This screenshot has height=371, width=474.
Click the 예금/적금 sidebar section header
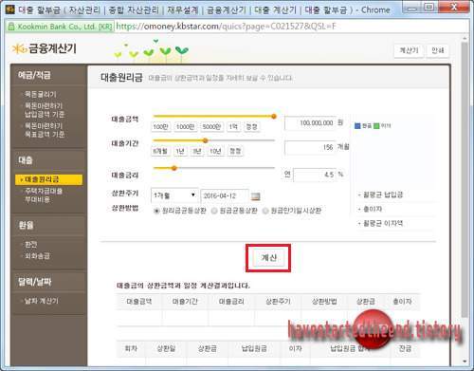pos(34,75)
